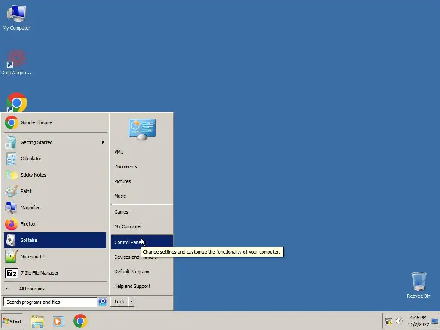Screen dimensions: 440x330
Task: Click the Google Chrome desktop shortcut icon
Action: (x=17, y=102)
